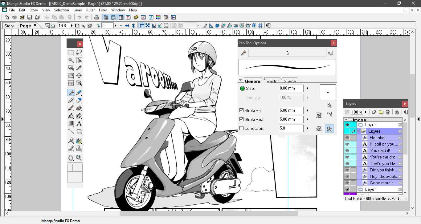421x224 pixels.
Task: Select the Move Layer tool
Action: pos(79,75)
